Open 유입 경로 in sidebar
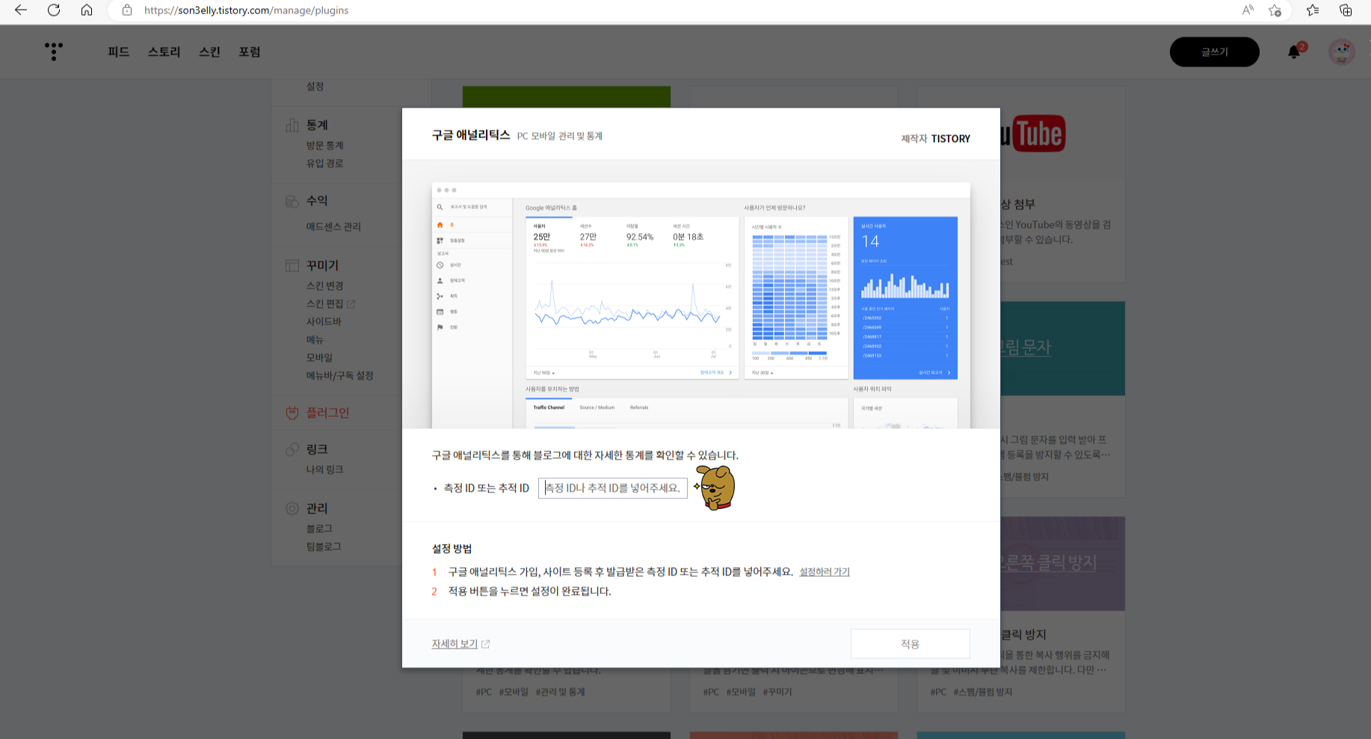Image resolution: width=1371 pixels, height=739 pixels. coord(324,164)
